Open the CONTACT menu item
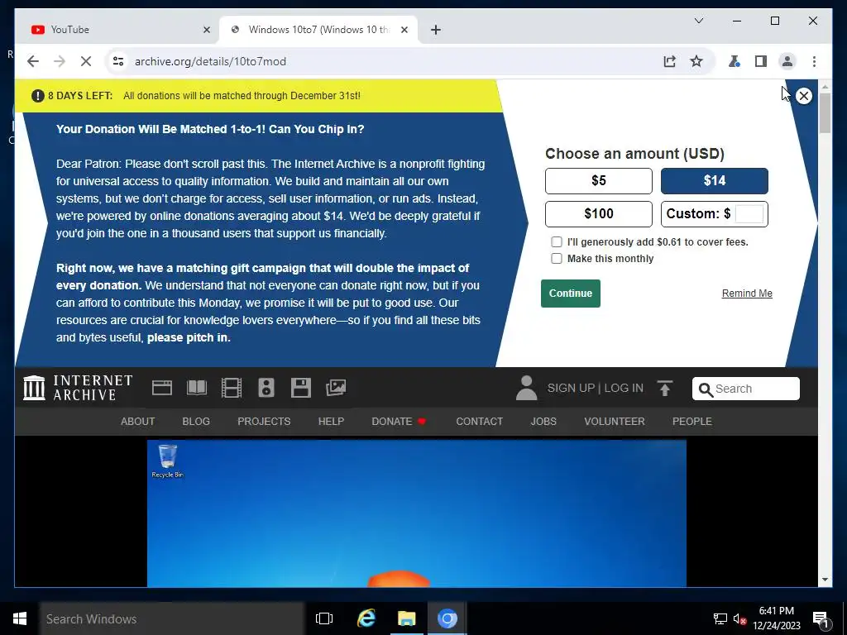The image size is (847, 635). click(479, 421)
